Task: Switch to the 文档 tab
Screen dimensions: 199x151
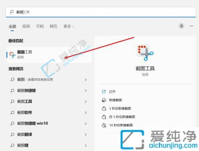Action: 40,27
